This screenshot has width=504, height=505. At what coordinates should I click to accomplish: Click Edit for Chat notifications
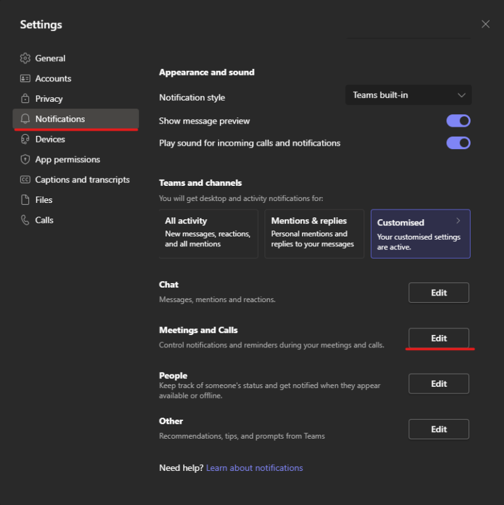[x=438, y=293]
